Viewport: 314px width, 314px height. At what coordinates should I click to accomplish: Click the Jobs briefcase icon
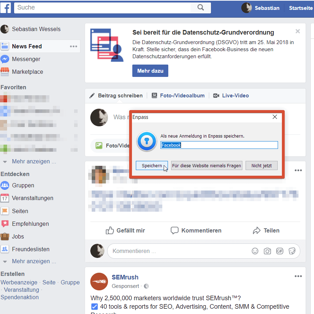tap(5, 236)
